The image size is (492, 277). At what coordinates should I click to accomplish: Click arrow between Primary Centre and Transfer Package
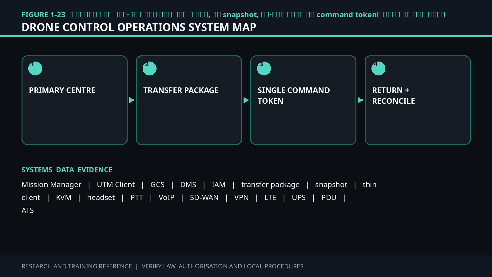[132, 100]
